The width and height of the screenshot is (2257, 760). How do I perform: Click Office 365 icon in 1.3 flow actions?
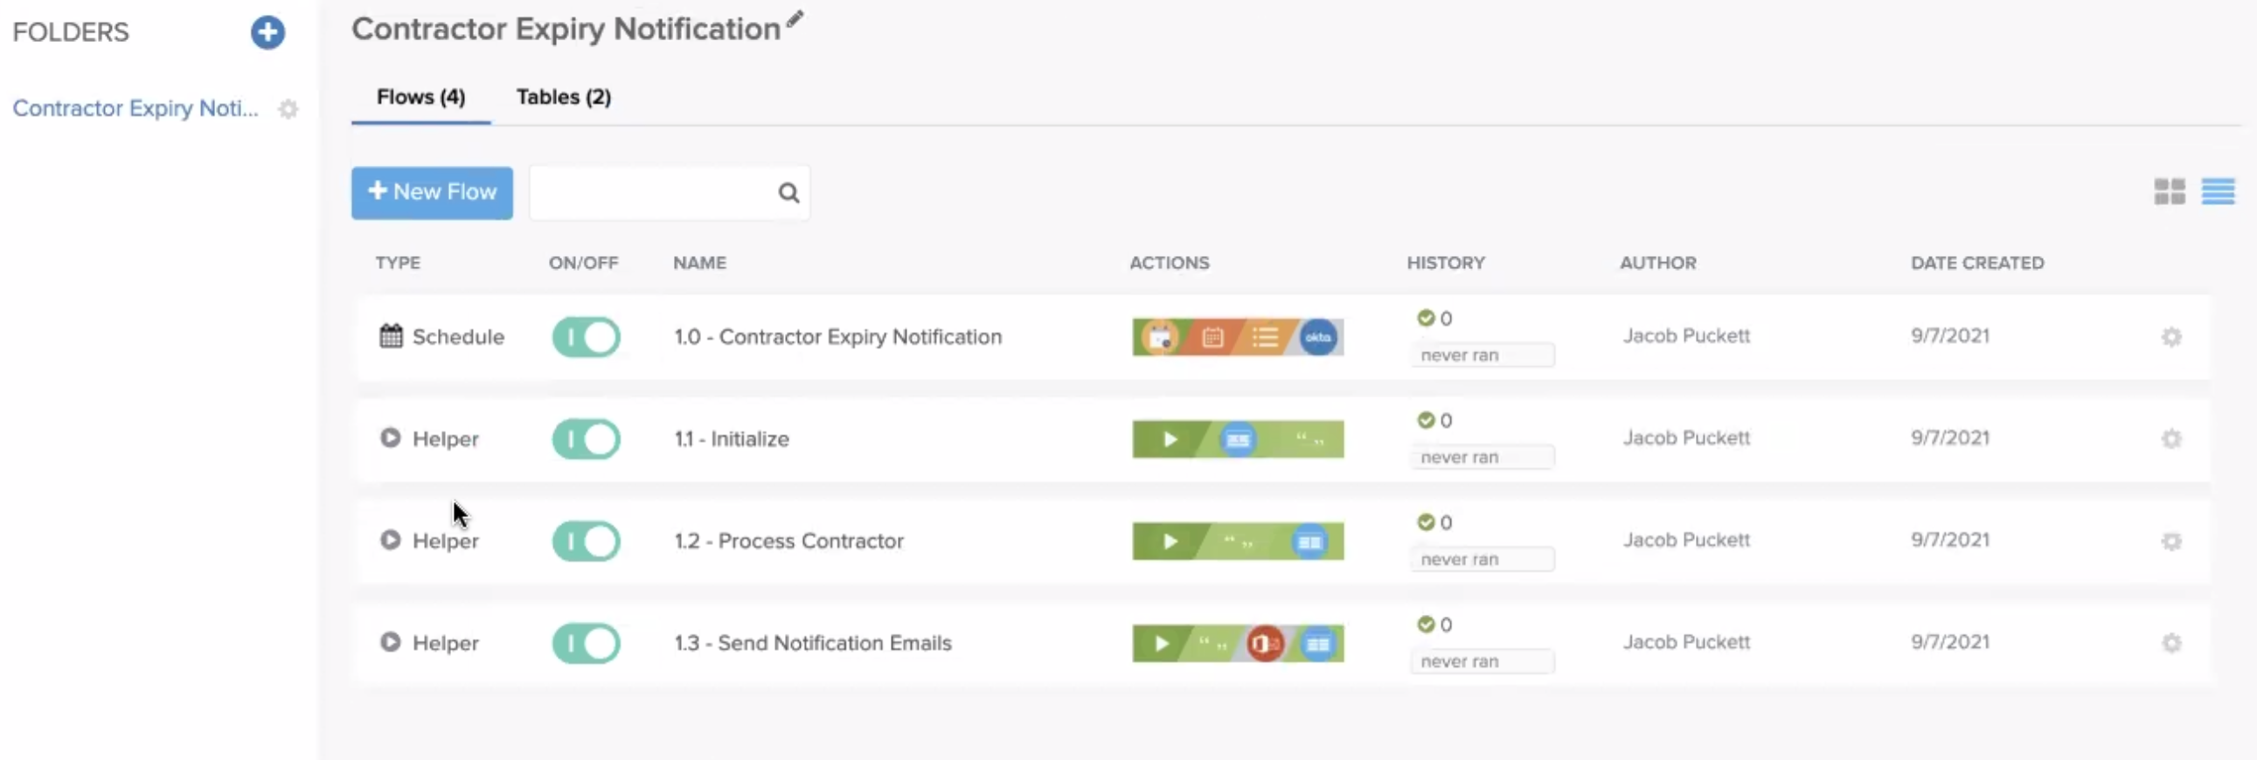tap(1264, 645)
